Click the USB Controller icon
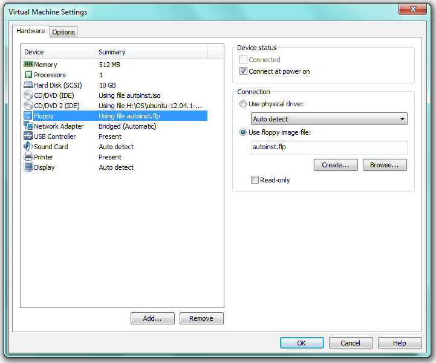The height and width of the screenshot is (363, 436). pos(28,136)
